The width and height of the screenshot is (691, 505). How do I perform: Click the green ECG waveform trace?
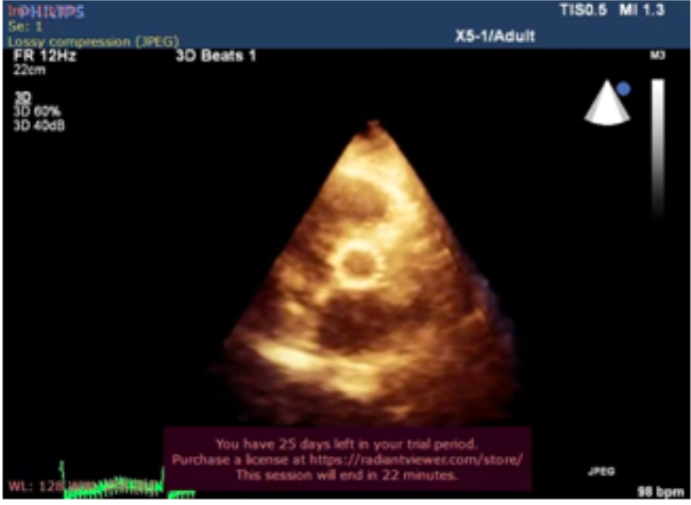click(110, 483)
